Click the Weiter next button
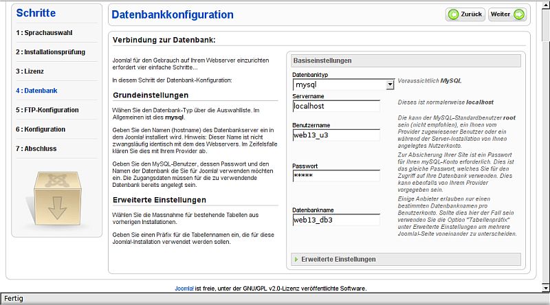The width and height of the screenshot is (550, 305). click(507, 14)
